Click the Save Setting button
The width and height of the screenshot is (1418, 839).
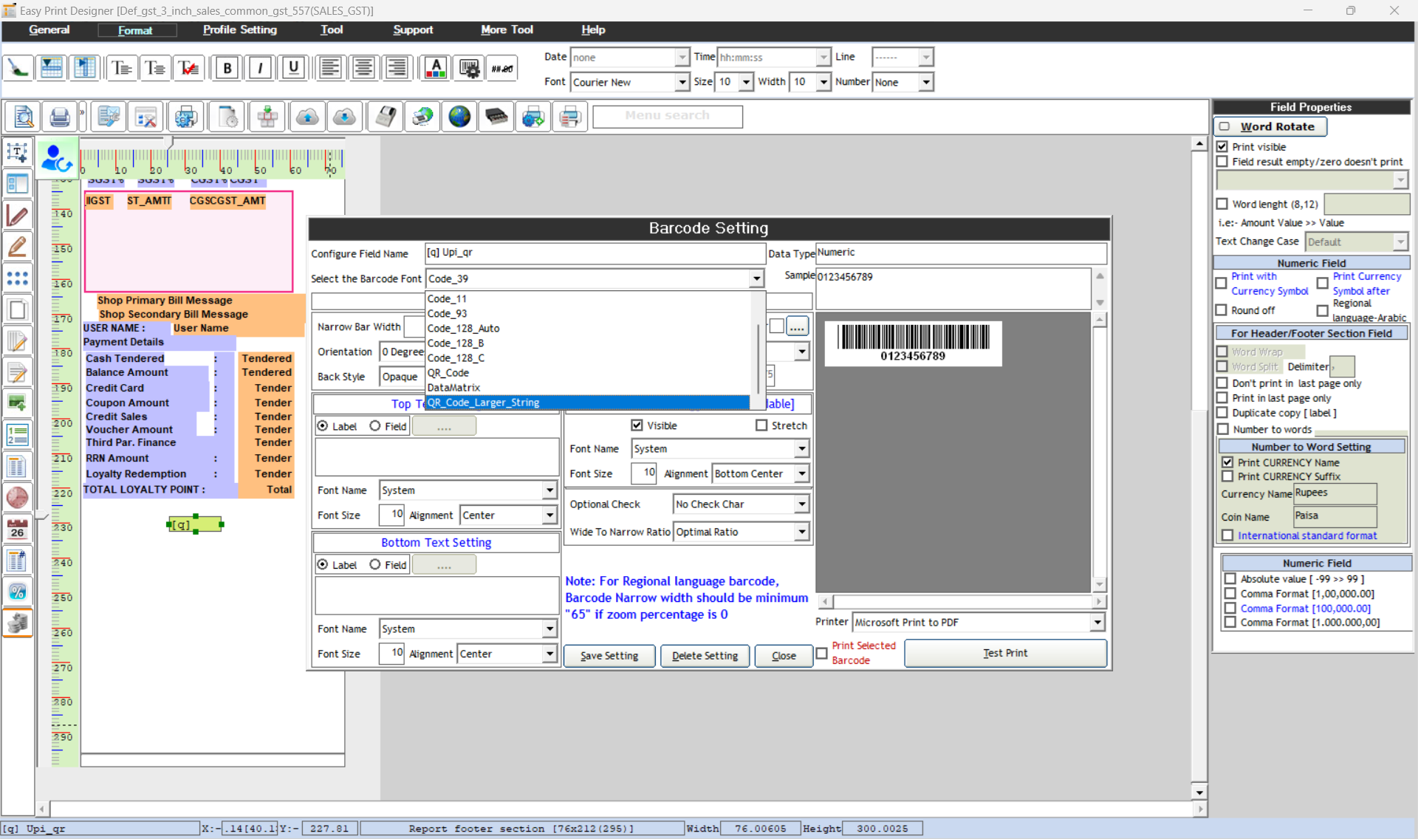(x=609, y=656)
